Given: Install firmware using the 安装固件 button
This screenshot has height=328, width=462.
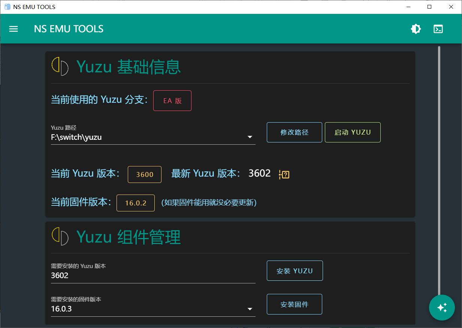Looking at the screenshot, I should click(294, 304).
